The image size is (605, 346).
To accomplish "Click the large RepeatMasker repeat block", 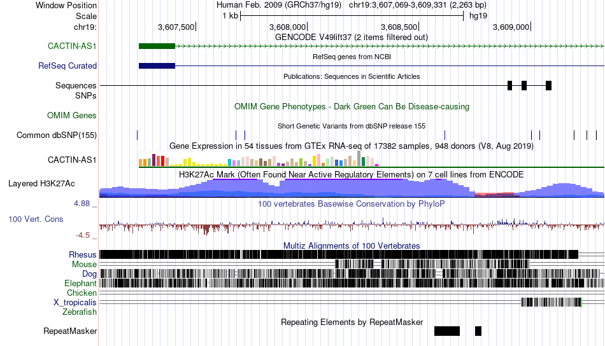I will point(447,331).
